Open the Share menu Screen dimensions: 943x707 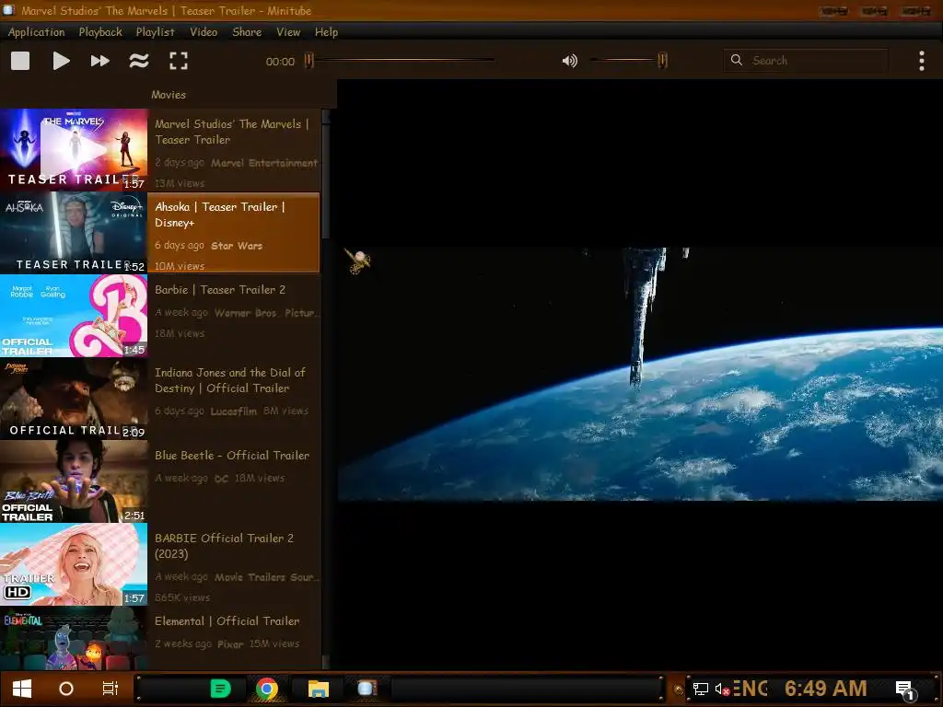(x=247, y=32)
